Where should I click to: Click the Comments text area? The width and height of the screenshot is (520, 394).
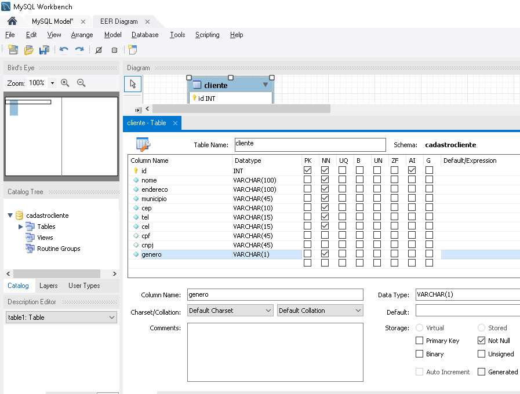[275, 352]
